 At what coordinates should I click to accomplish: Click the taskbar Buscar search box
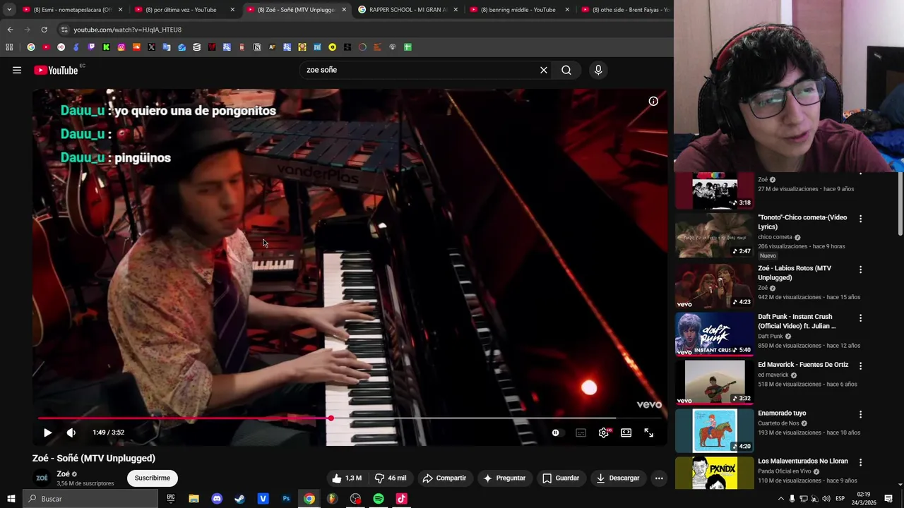pos(90,499)
